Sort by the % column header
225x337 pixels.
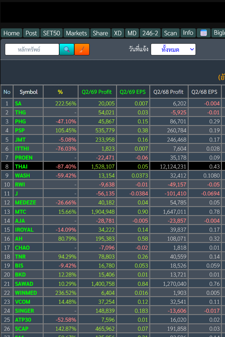tap(60, 92)
